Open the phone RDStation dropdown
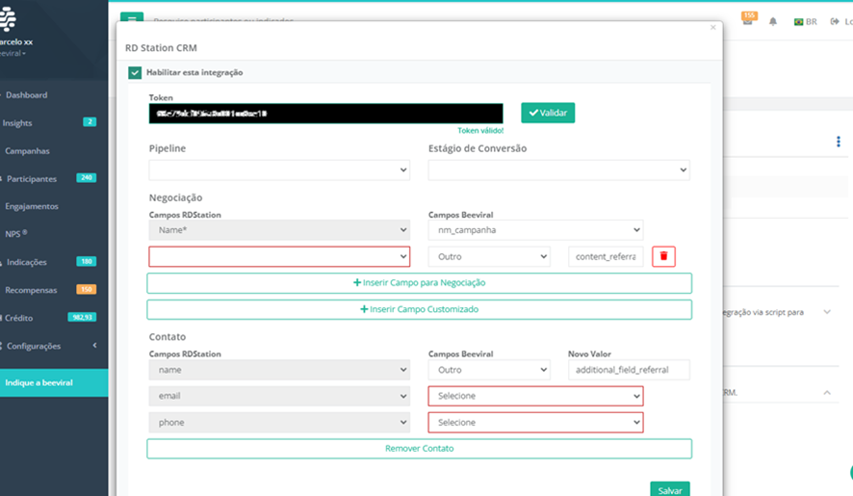Screen dimensions: 853x496 (x=279, y=423)
